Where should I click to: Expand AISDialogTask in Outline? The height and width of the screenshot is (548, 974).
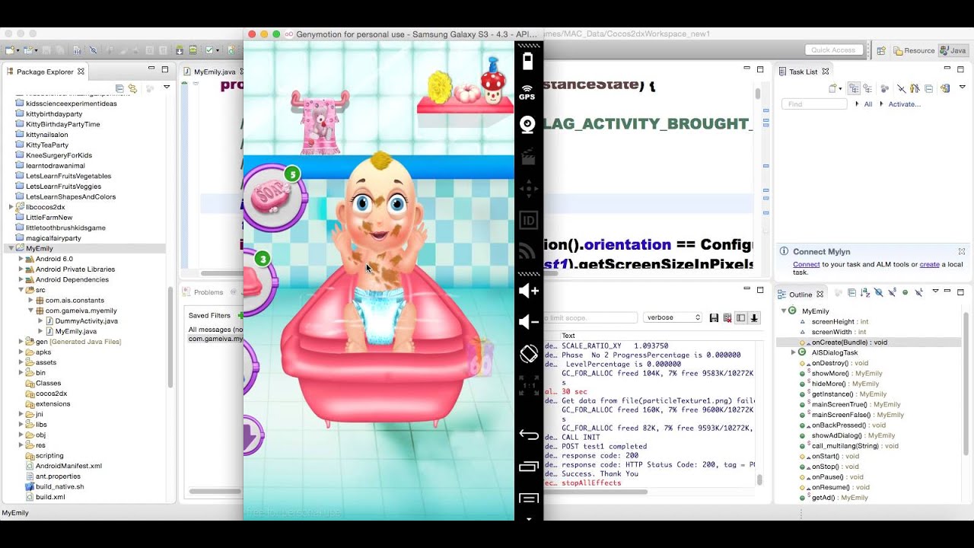[793, 352]
